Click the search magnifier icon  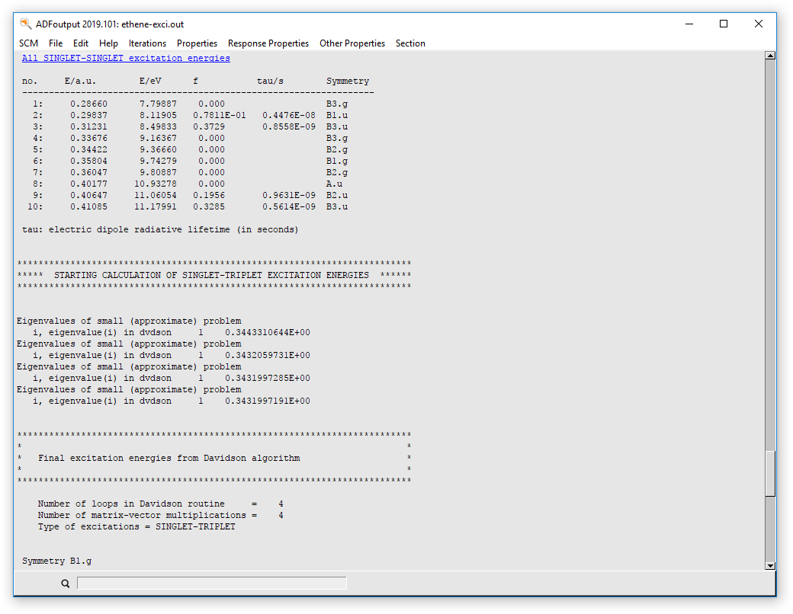(x=66, y=584)
